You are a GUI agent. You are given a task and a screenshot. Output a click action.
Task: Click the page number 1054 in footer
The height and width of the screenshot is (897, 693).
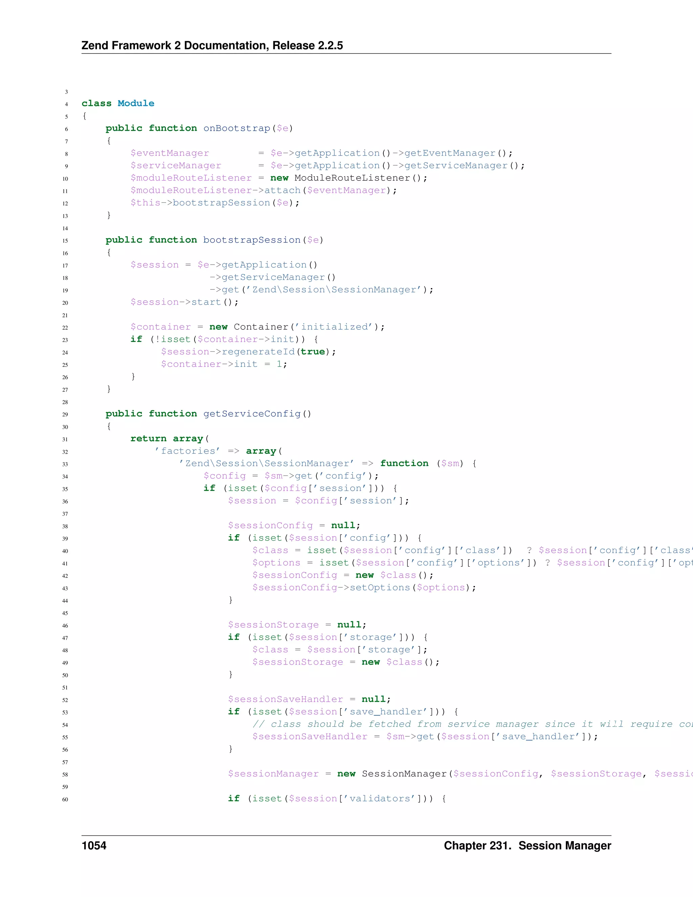[x=94, y=845]
